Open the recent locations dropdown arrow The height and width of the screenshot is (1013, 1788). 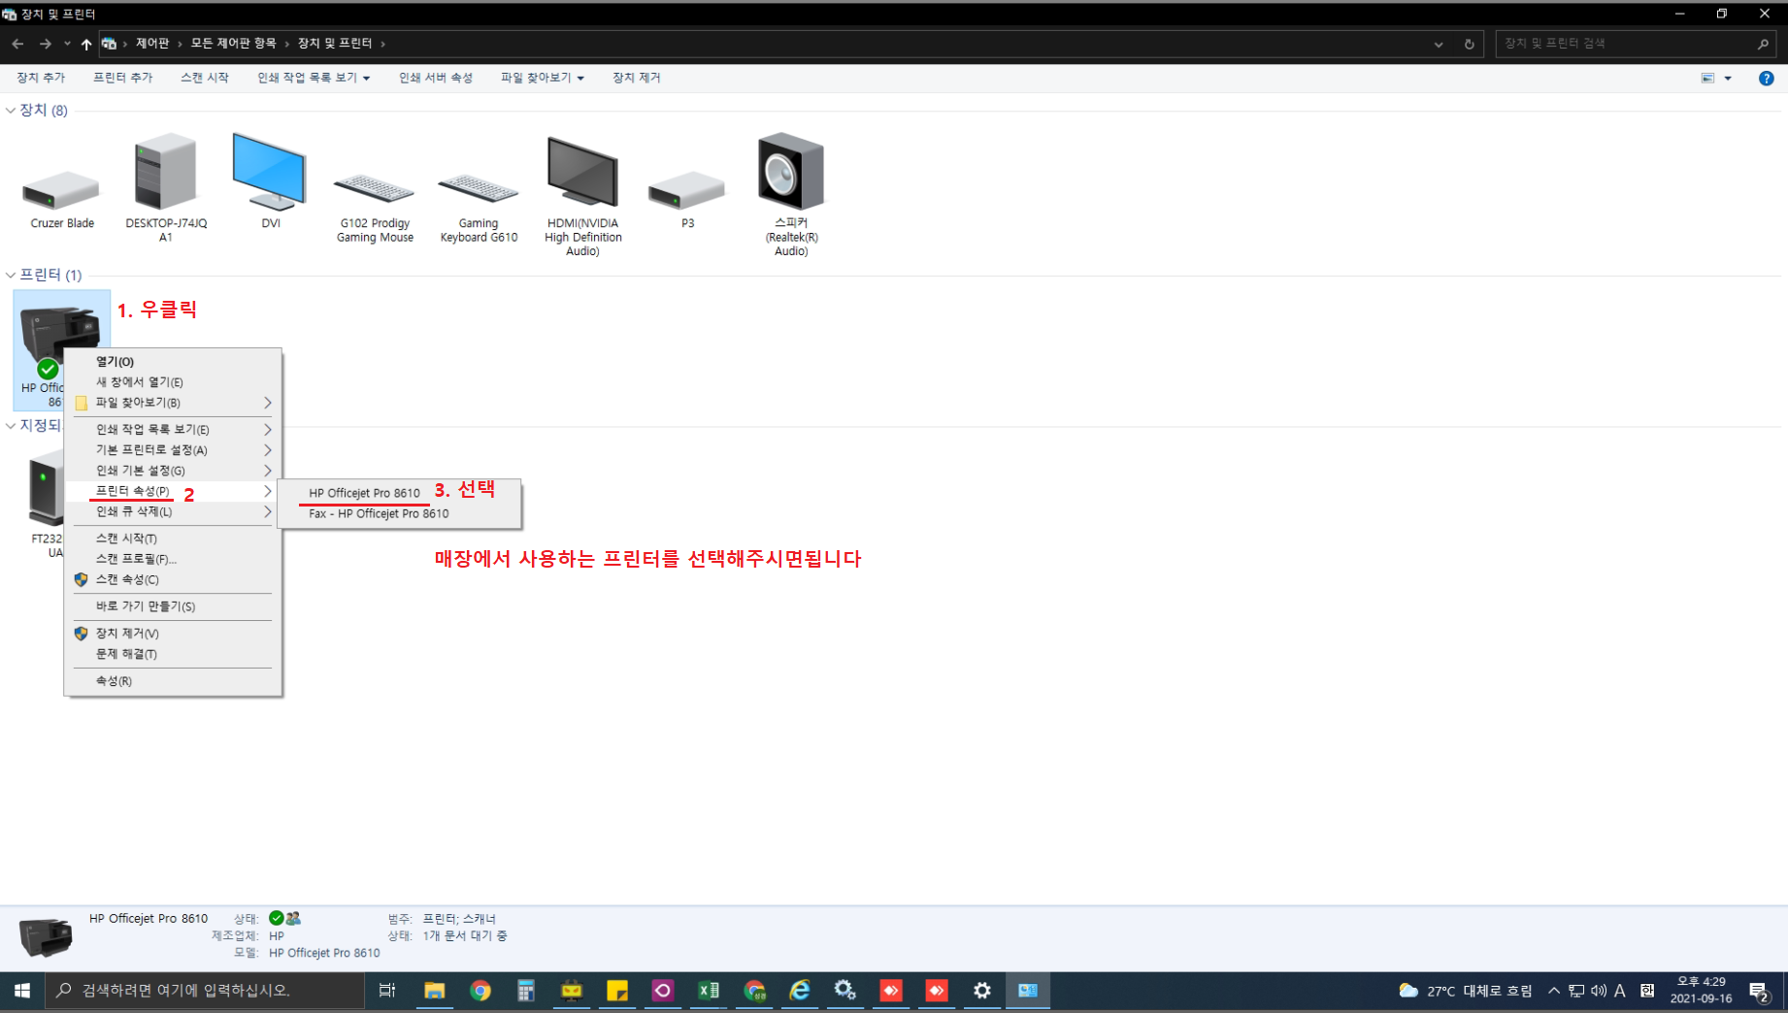pos(67,44)
